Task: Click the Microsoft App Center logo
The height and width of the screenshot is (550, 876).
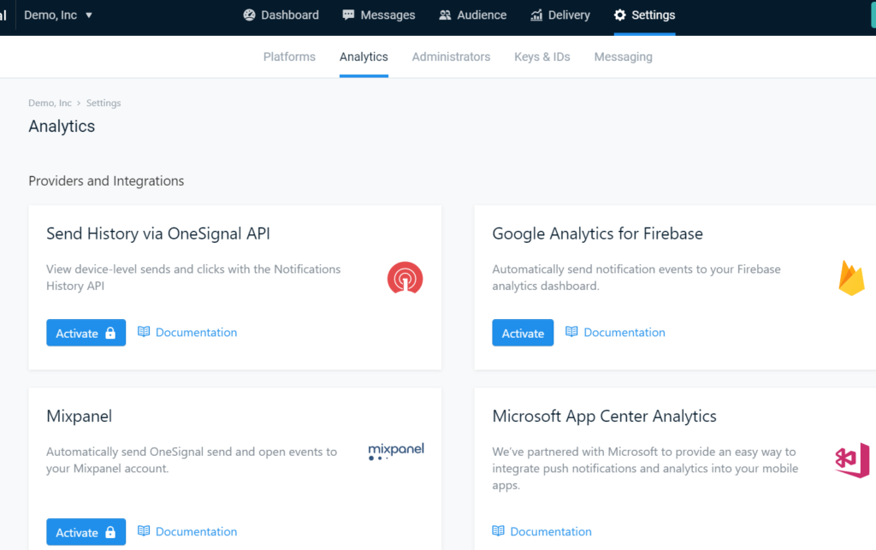Action: pos(852,460)
